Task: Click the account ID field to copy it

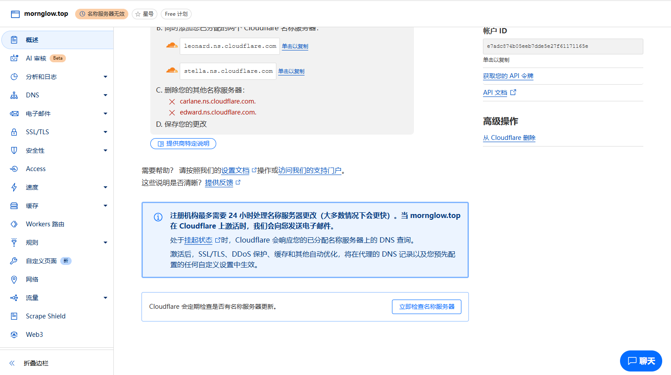Action: (562, 46)
